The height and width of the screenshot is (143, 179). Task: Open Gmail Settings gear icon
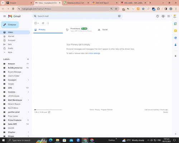point(163,16)
